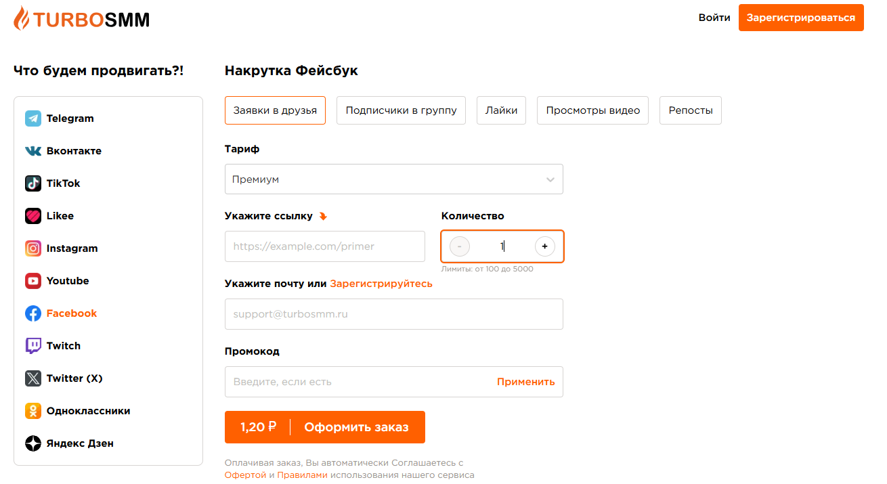The width and height of the screenshot is (887, 484).
Task: Open the Правилами rules link
Action: 302,475
